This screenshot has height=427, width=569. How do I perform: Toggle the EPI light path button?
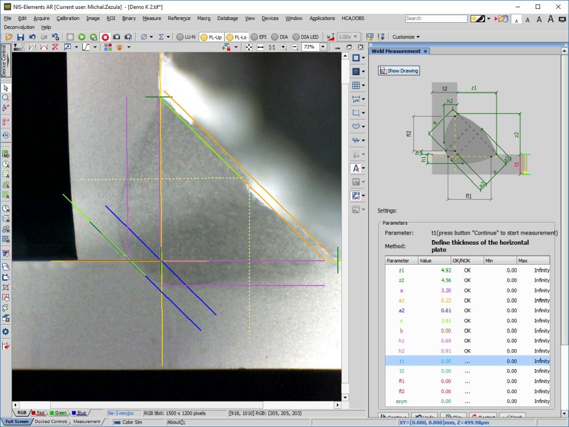pos(259,37)
